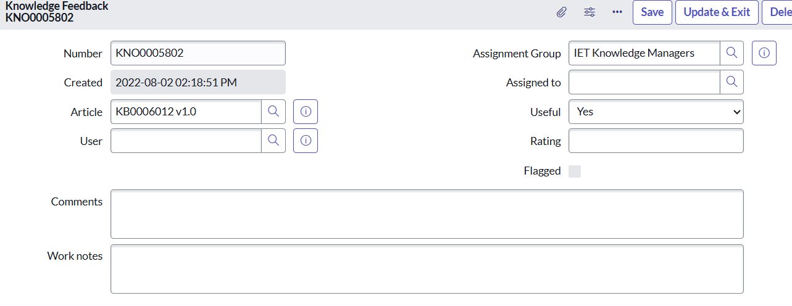Click the Assigned to lookup magnifier
792x306 pixels.
click(x=732, y=82)
